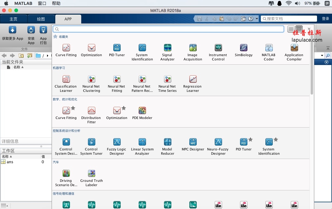Click the app gallery search field

coord(168,29)
